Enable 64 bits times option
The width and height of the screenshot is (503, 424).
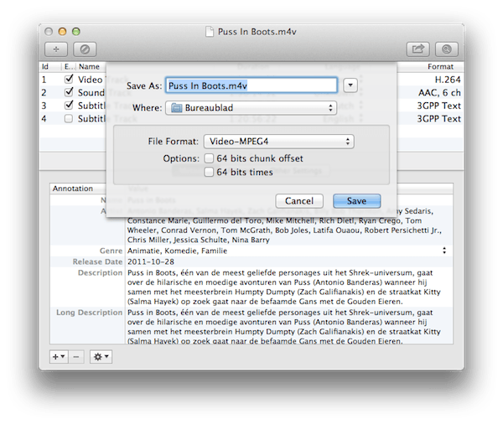(x=209, y=172)
